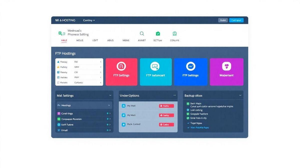
Task: Expand the Fetfies P0fT row arrow
Action: (100, 77)
